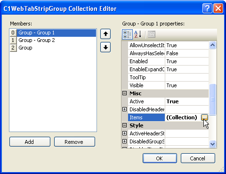This screenshot has height=174, width=226.
Task: Select the AllowUnselectIt property
Action: (x=146, y=45)
